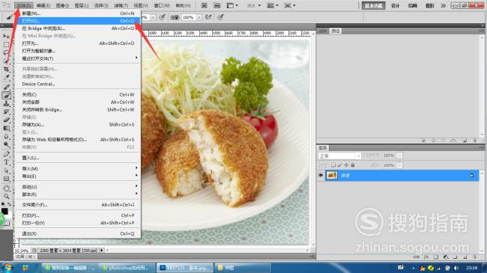
Task: Switch to Photography (摄影) workspace
Action: tap(430, 5)
